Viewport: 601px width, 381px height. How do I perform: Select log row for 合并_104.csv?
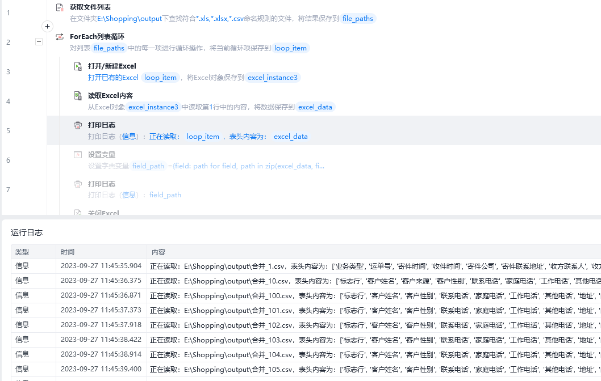[x=306, y=354]
